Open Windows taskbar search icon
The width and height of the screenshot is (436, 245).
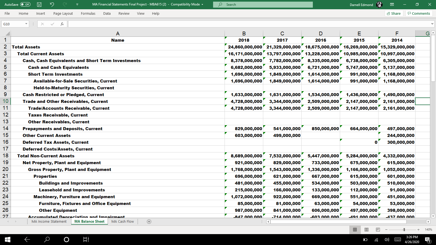pos(47,240)
